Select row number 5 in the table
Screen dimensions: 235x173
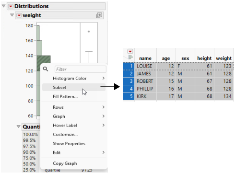[x=129, y=96]
